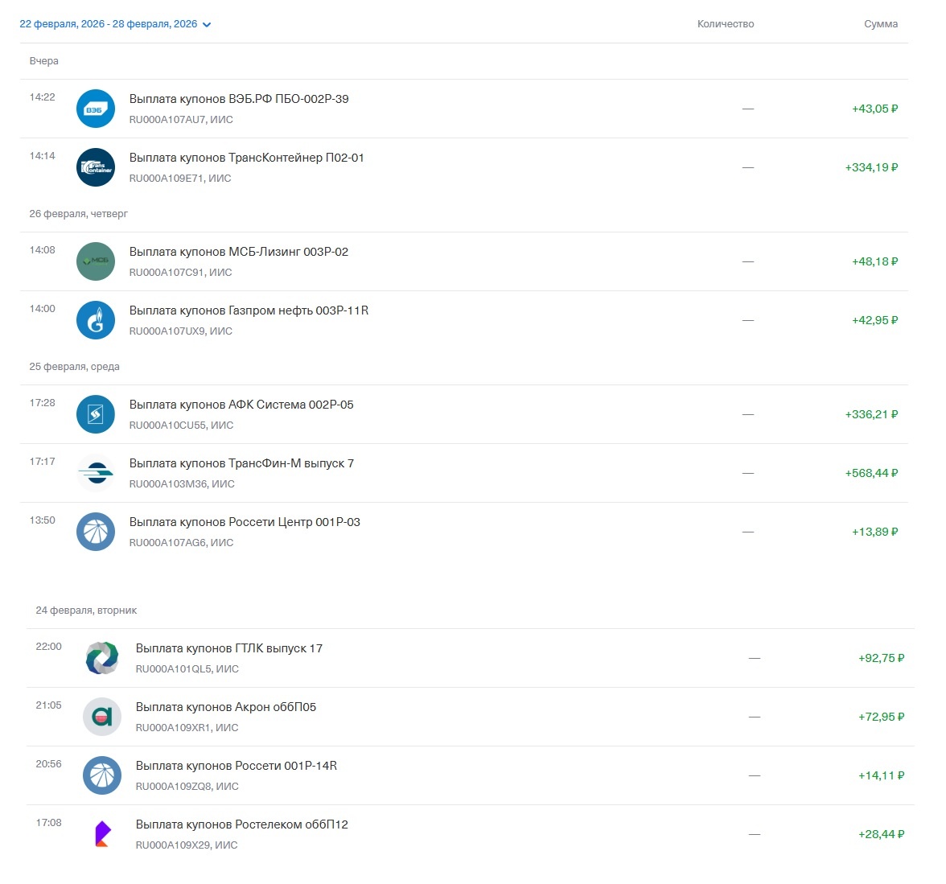Click the 14:22 timestamp
Viewport: 946px width, 884px height.
pyautogui.click(x=42, y=97)
